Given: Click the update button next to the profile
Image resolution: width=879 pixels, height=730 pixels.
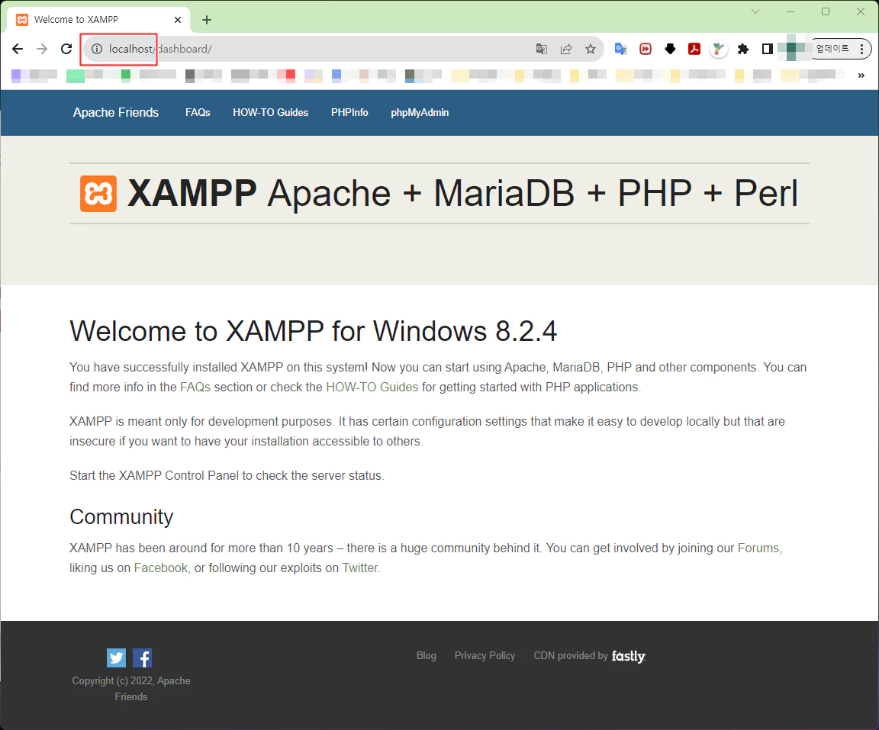Looking at the screenshot, I should point(832,49).
